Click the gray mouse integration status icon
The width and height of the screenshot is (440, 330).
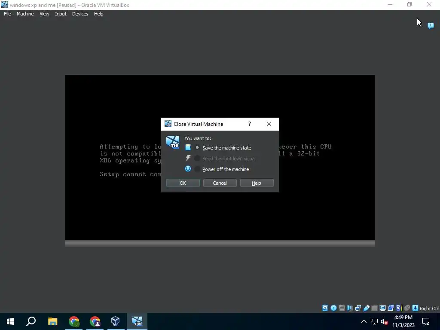tap(407, 308)
